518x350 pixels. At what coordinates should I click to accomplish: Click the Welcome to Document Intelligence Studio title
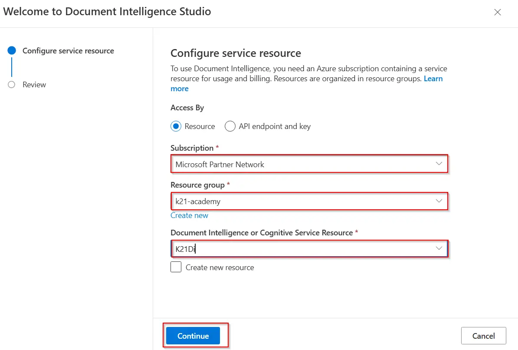click(x=107, y=12)
